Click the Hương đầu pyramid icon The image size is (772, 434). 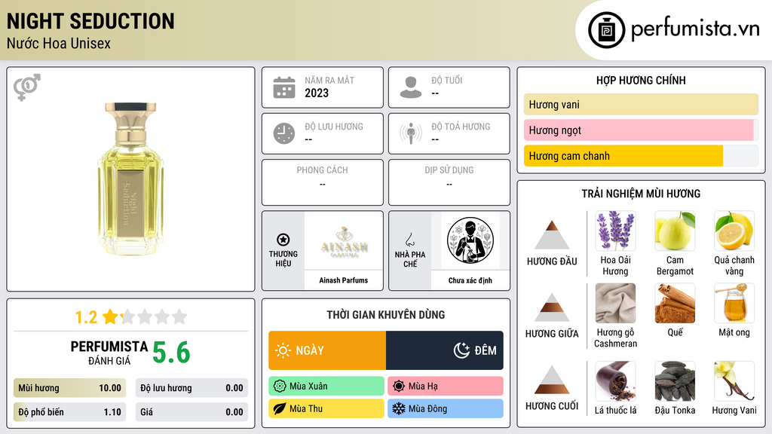pyautogui.click(x=552, y=235)
